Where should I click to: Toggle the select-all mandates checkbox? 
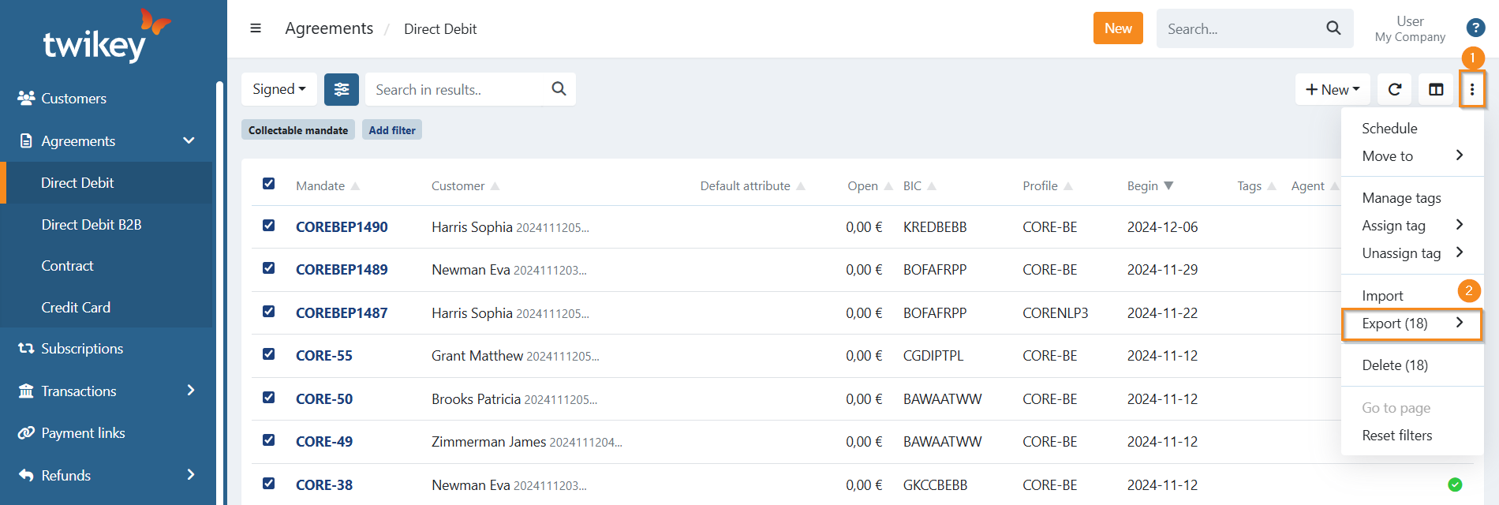(269, 184)
